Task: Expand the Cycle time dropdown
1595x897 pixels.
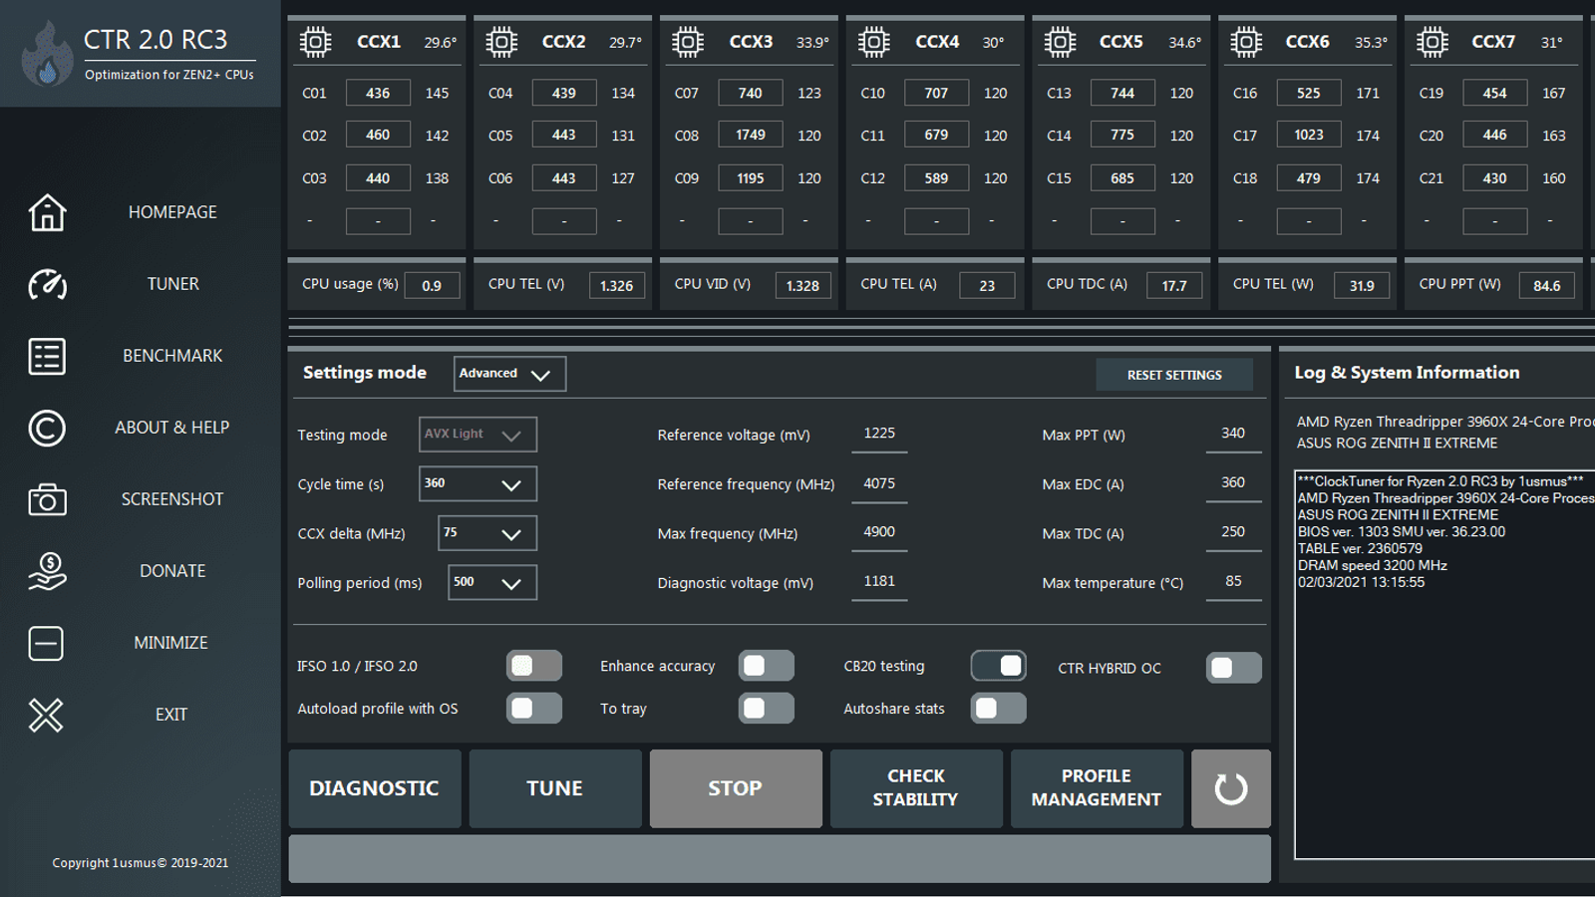Action: [x=478, y=483]
